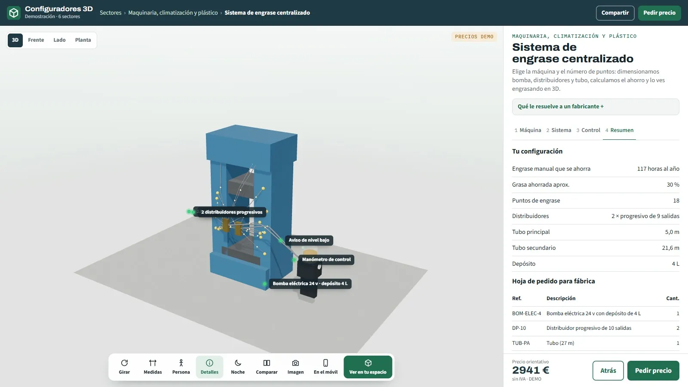Click the Atrás button
The height and width of the screenshot is (387, 688).
(x=608, y=371)
